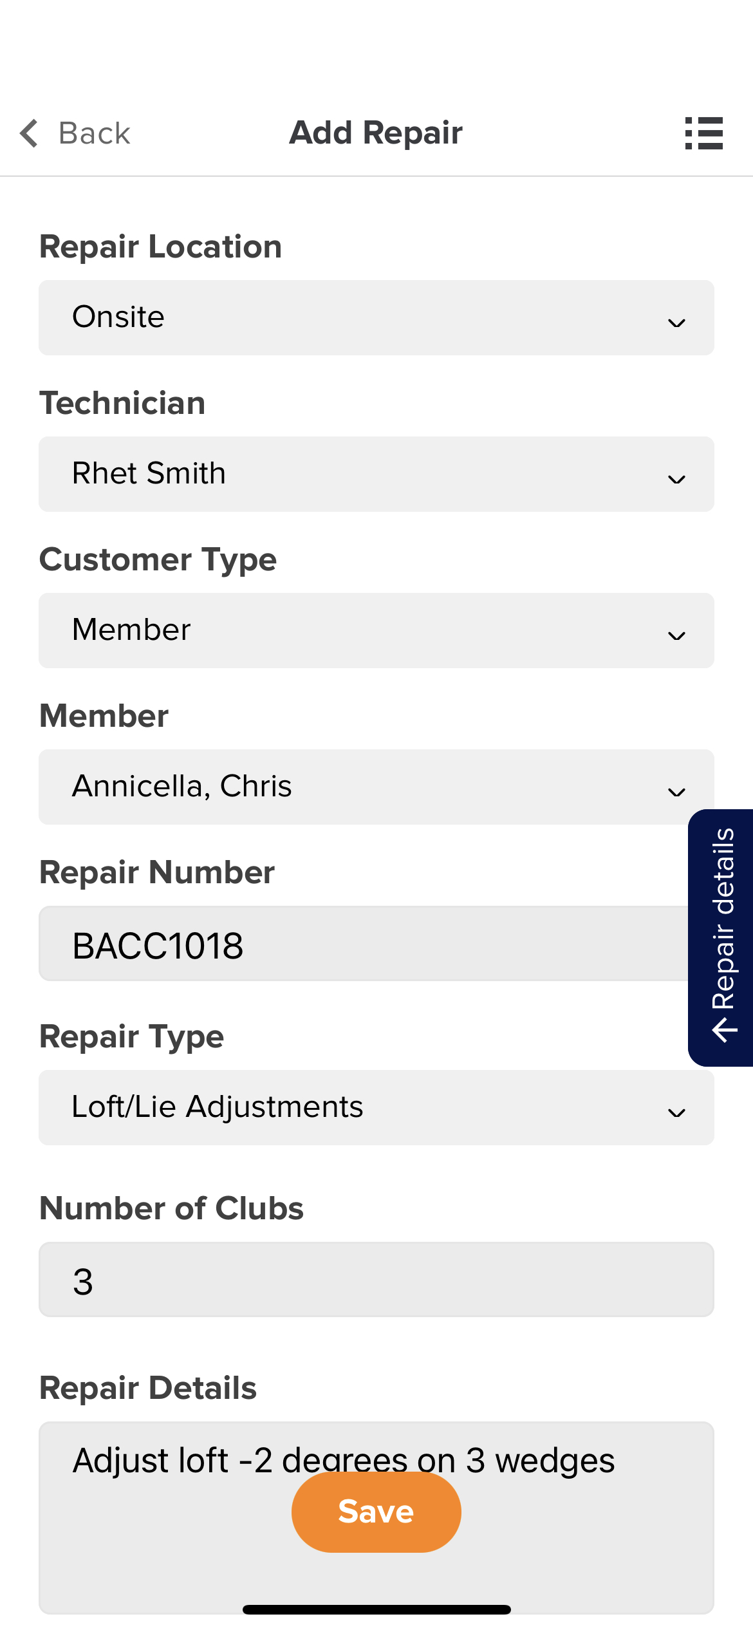Click the chevron beside Loft/Lie Adjustments

676,1113
